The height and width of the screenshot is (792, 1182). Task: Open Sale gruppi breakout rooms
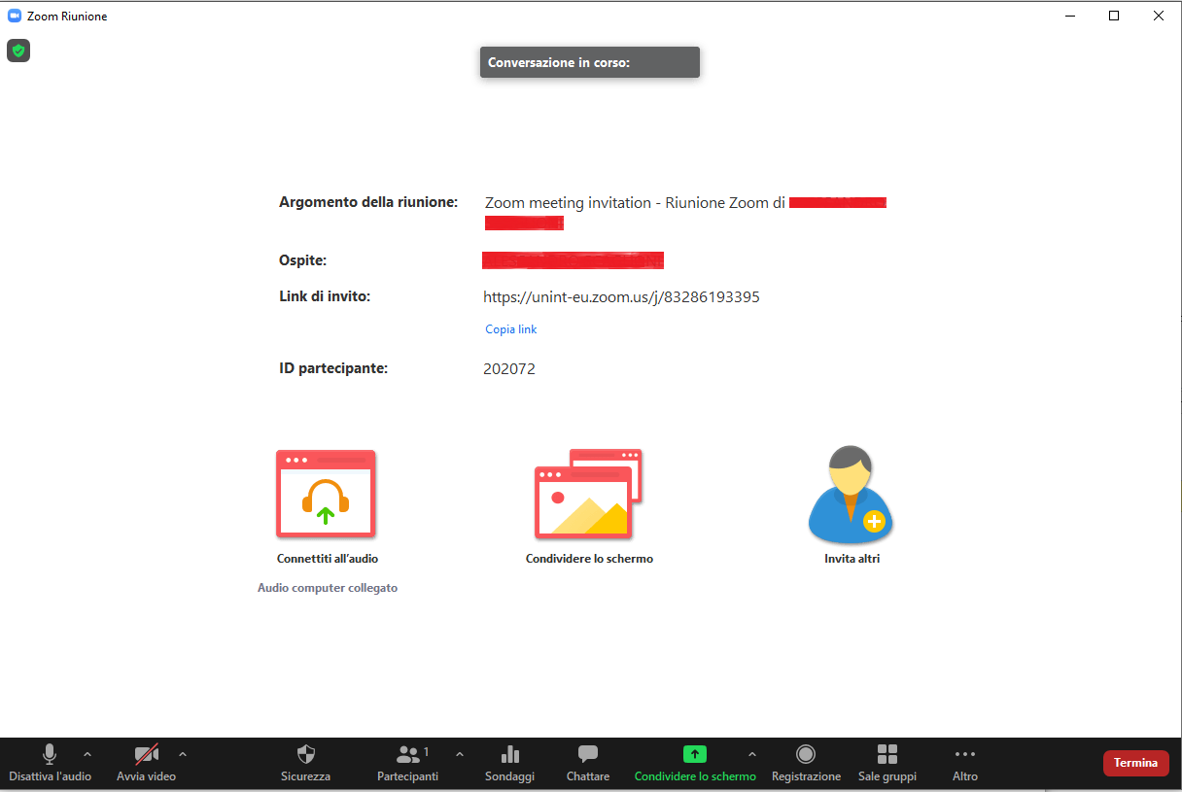coord(887,764)
